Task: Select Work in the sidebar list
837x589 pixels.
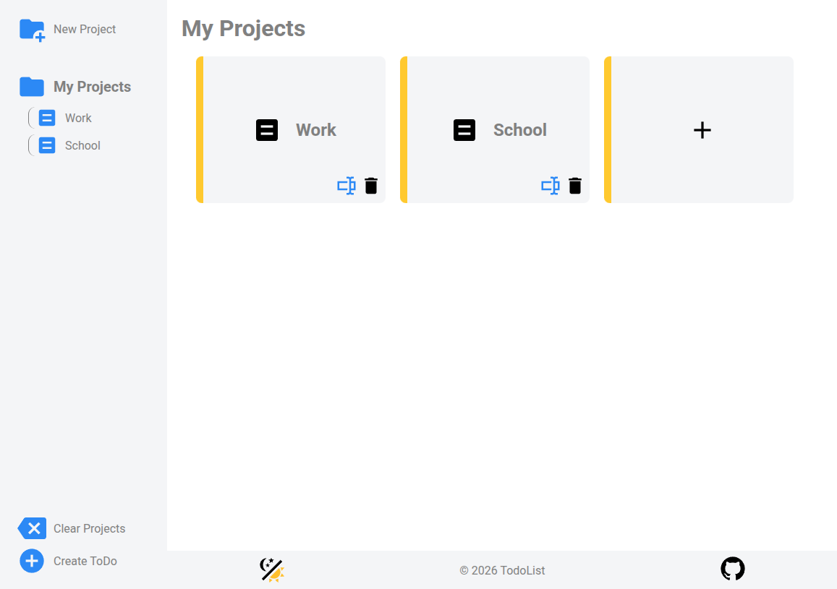Action: click(78, 119)
